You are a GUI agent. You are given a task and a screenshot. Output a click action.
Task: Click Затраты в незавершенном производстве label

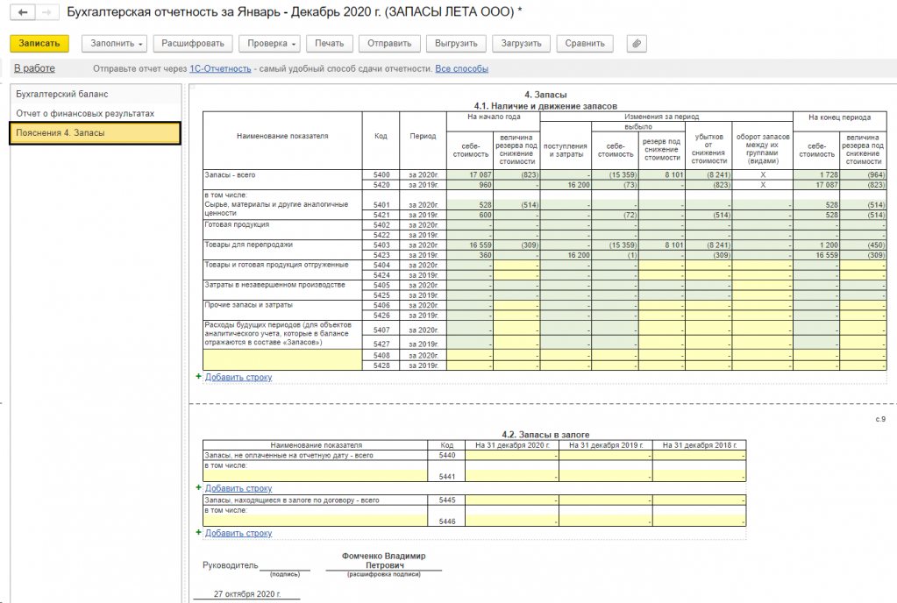pos(274,285)
